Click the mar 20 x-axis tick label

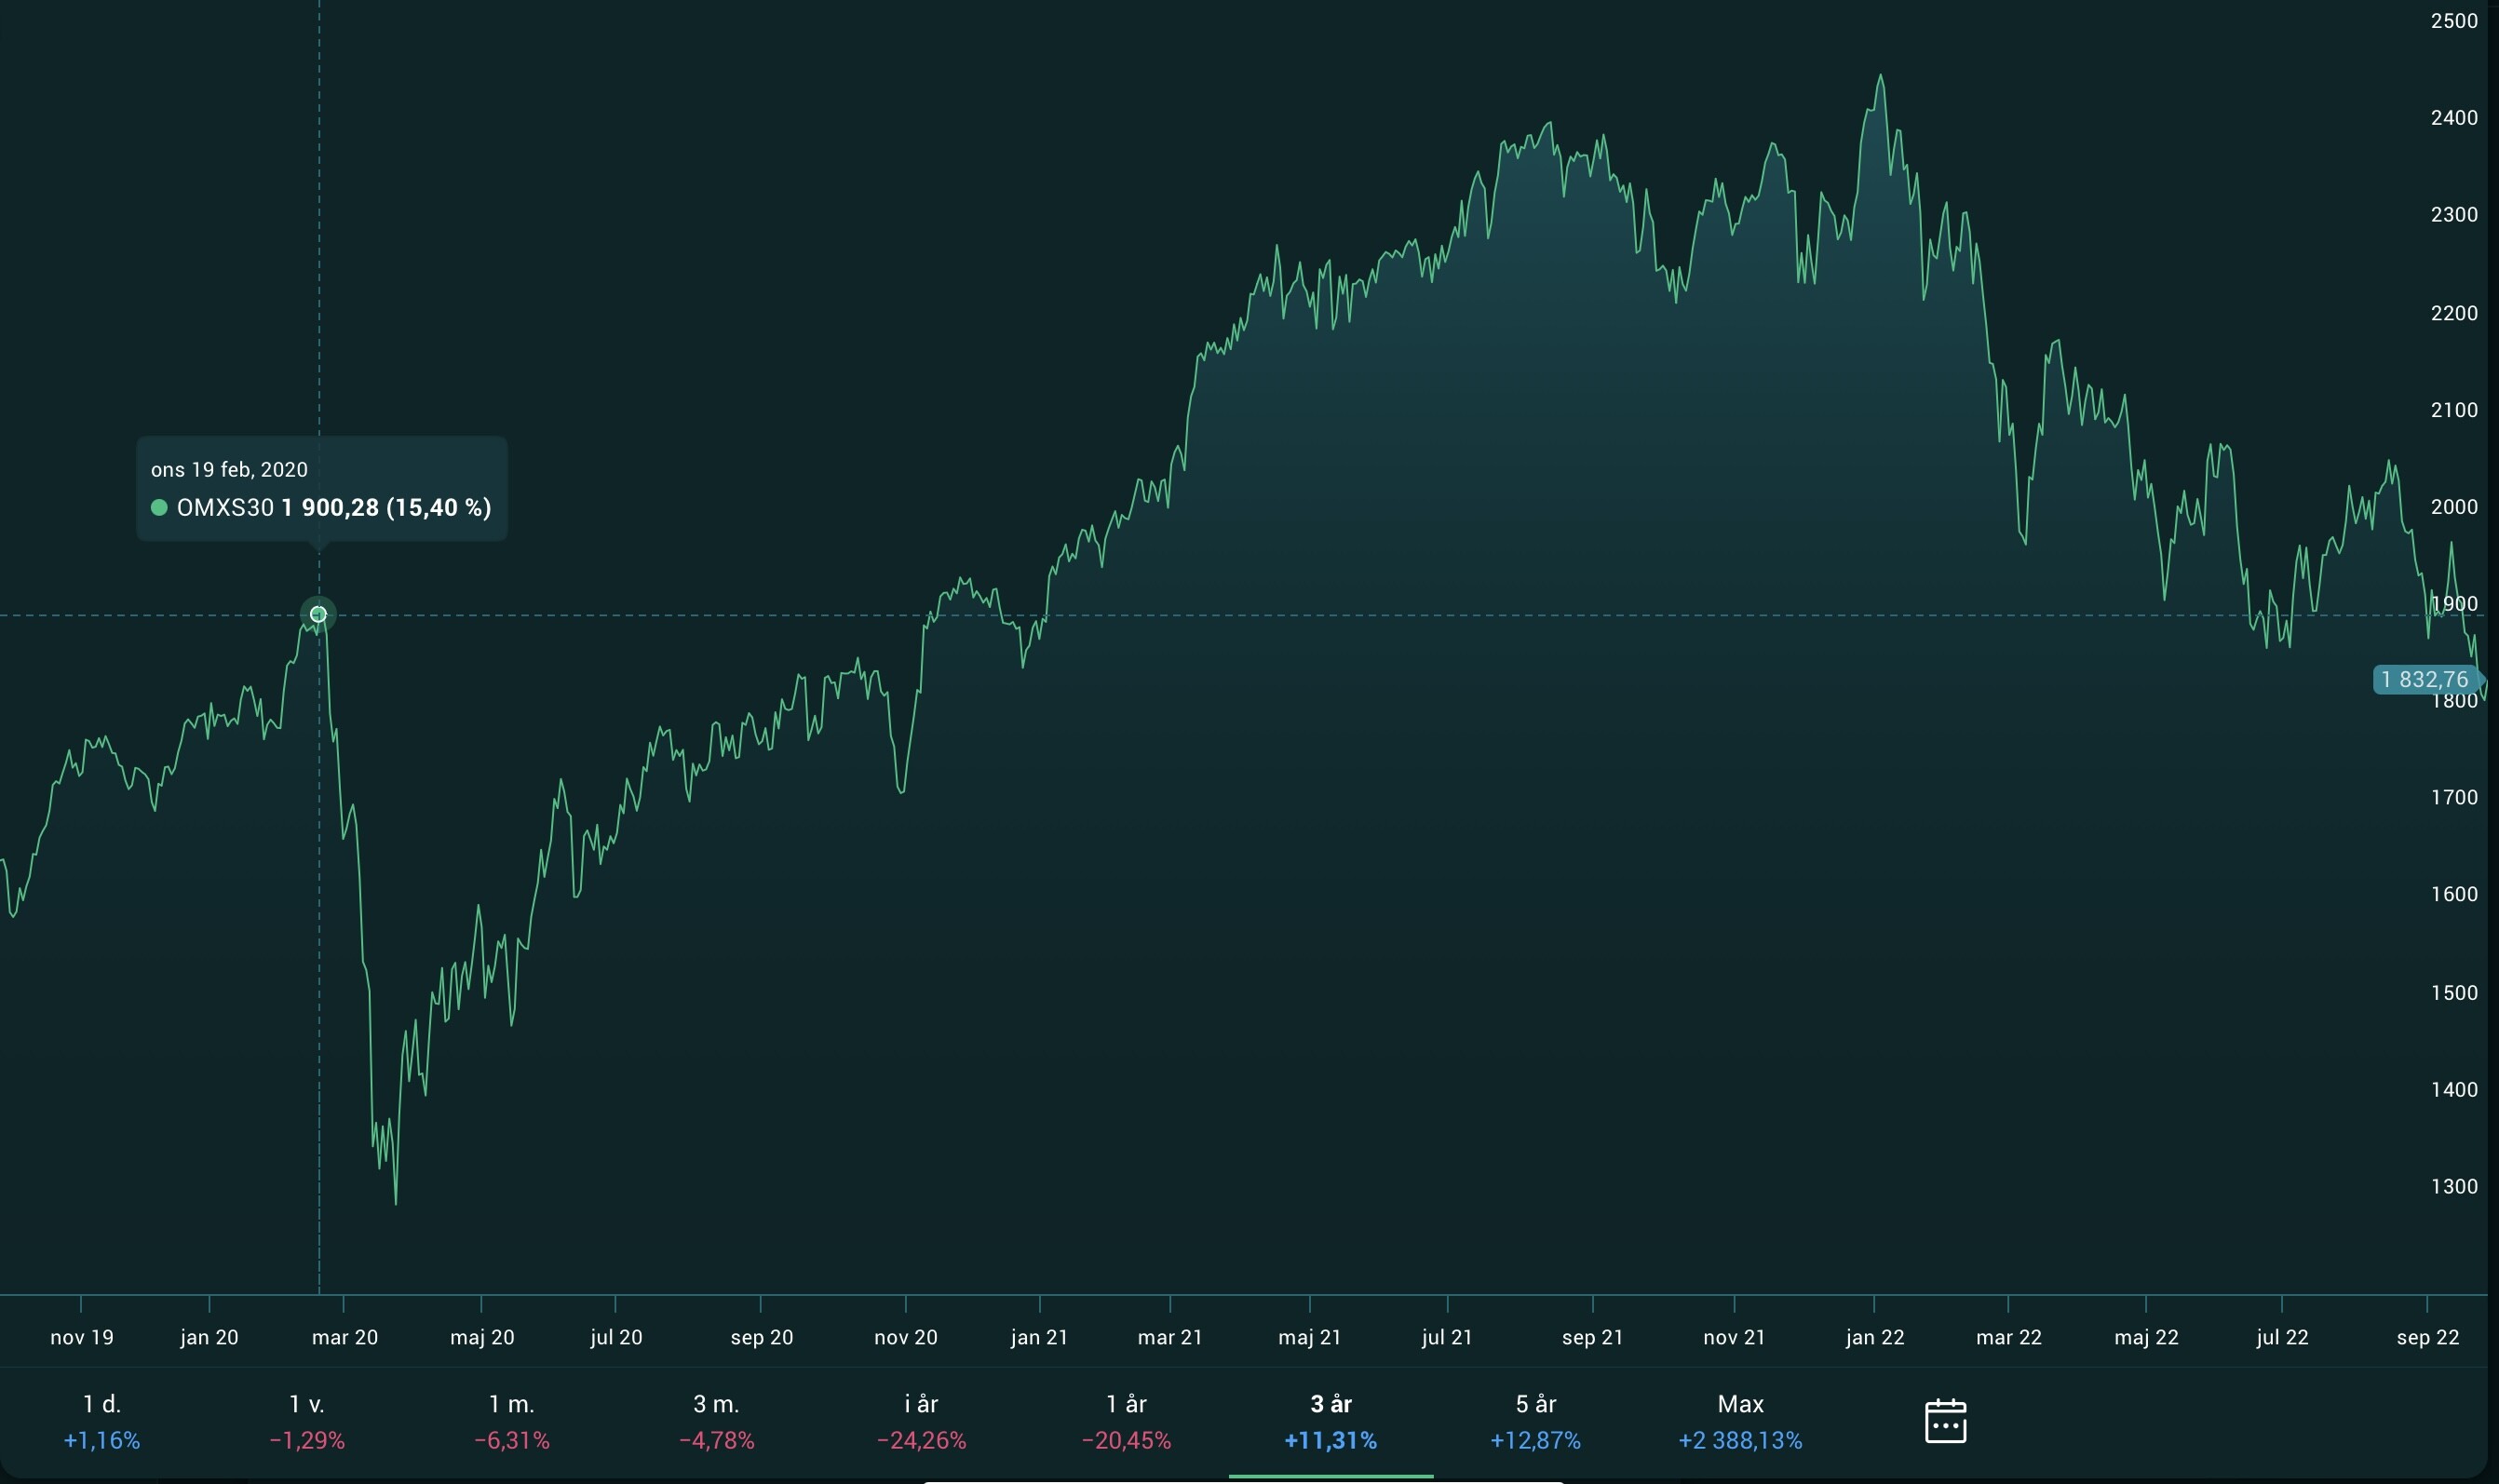344,1337
